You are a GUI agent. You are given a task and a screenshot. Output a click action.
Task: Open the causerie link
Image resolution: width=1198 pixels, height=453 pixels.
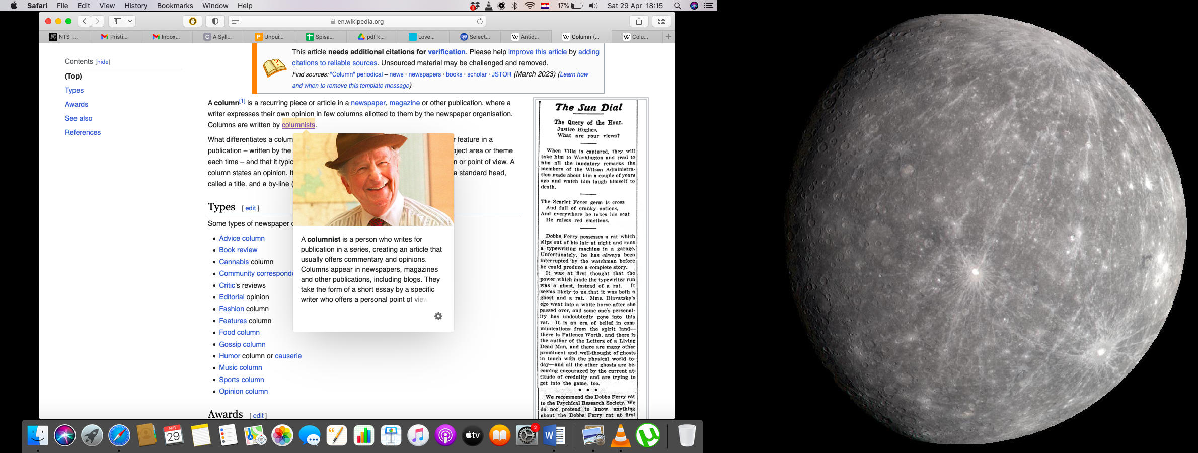[288, 356]
